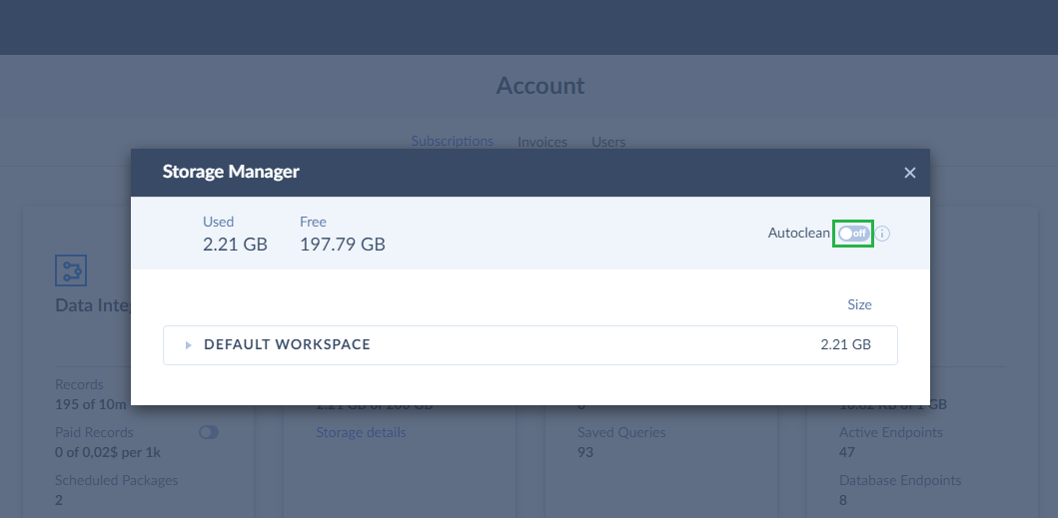Screen dimensions: 1058x518
Task: Open the Autoclean info icon
Action: click(882, 234)
